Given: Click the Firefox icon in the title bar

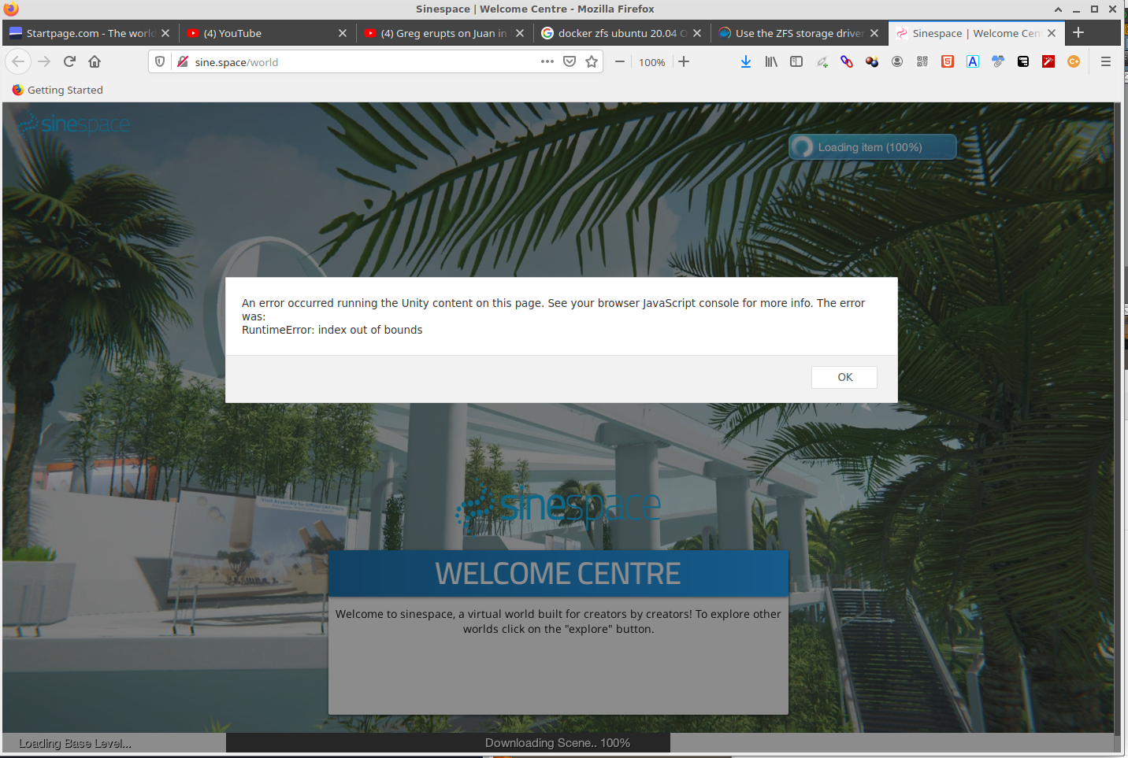Looking at the screenshot, I should pyautogui.click(x=11, y=9).
